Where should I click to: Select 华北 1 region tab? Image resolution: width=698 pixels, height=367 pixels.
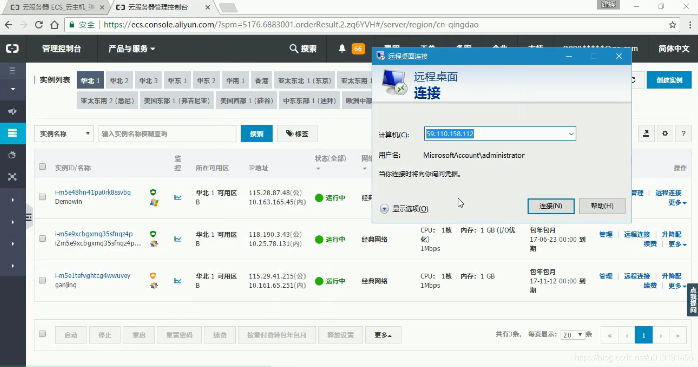pyautogui.click(x=91, y=80)
